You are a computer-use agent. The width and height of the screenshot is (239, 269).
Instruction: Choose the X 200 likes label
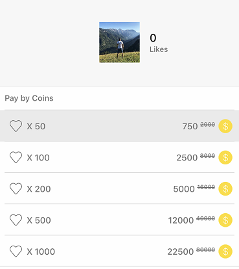coord(39,189)
